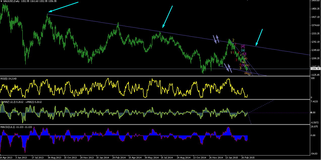
Task: Click the 13 Oct 2014 date label
Action: pyautogui.click(x=199, y=158)
